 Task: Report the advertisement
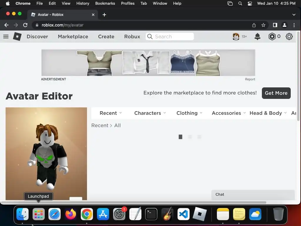[x=250, y=79]
